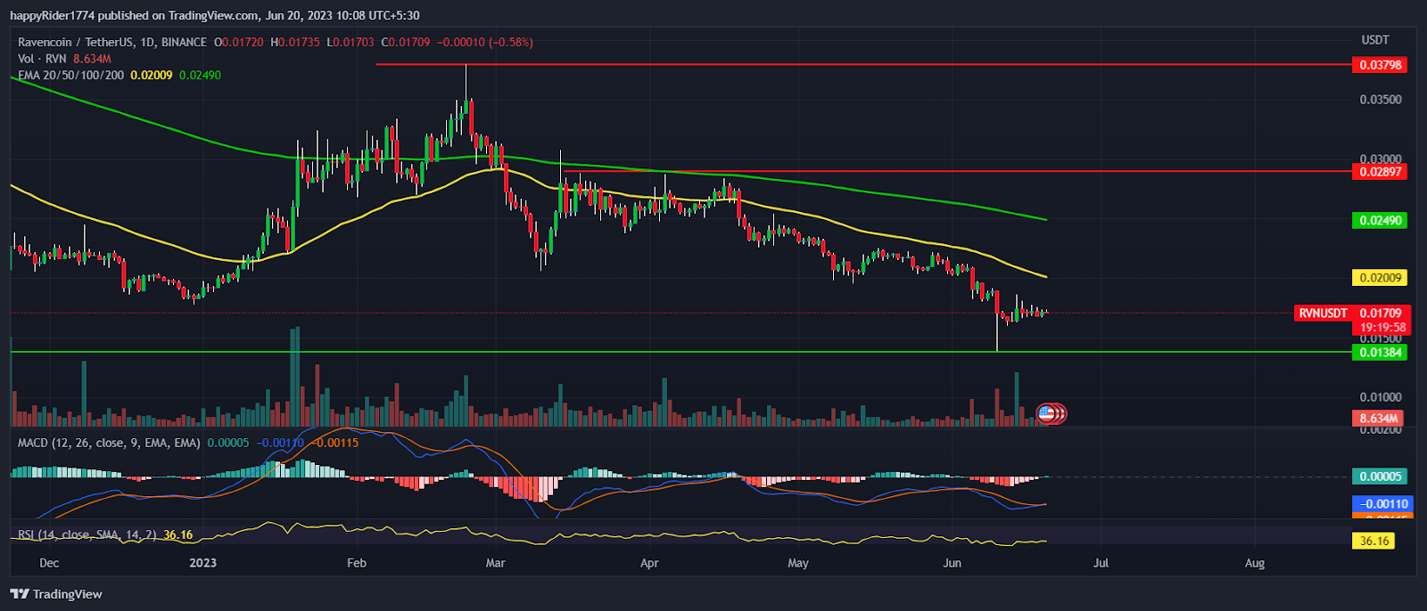The image size is (1427, 611).
Task: Click the MACD (12, 26, close, 9) legend
Action: coord(109,443)
